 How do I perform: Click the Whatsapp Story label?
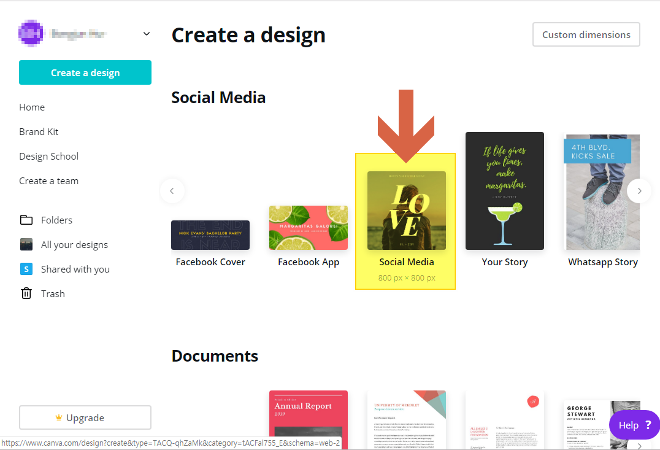click(x=603, y=262)
